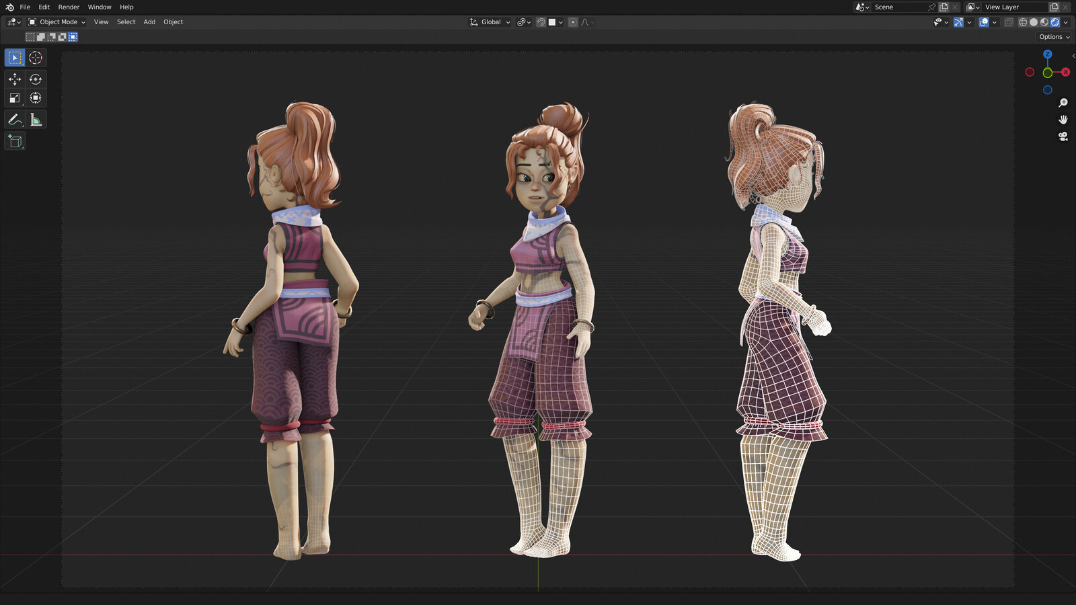The width and height of the screenshot is (1076, 605).
Task: Click Z axis on navigation gizmo
Action: coord(1047,54)
